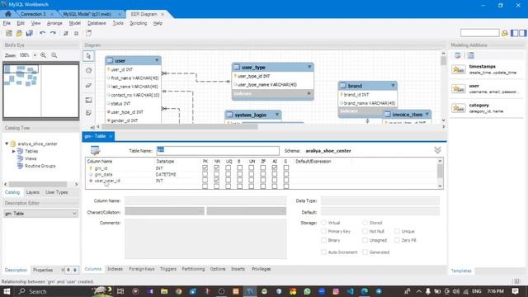528x297 pixels.
Task: Click the category template icon
Action: coord(459,108)
